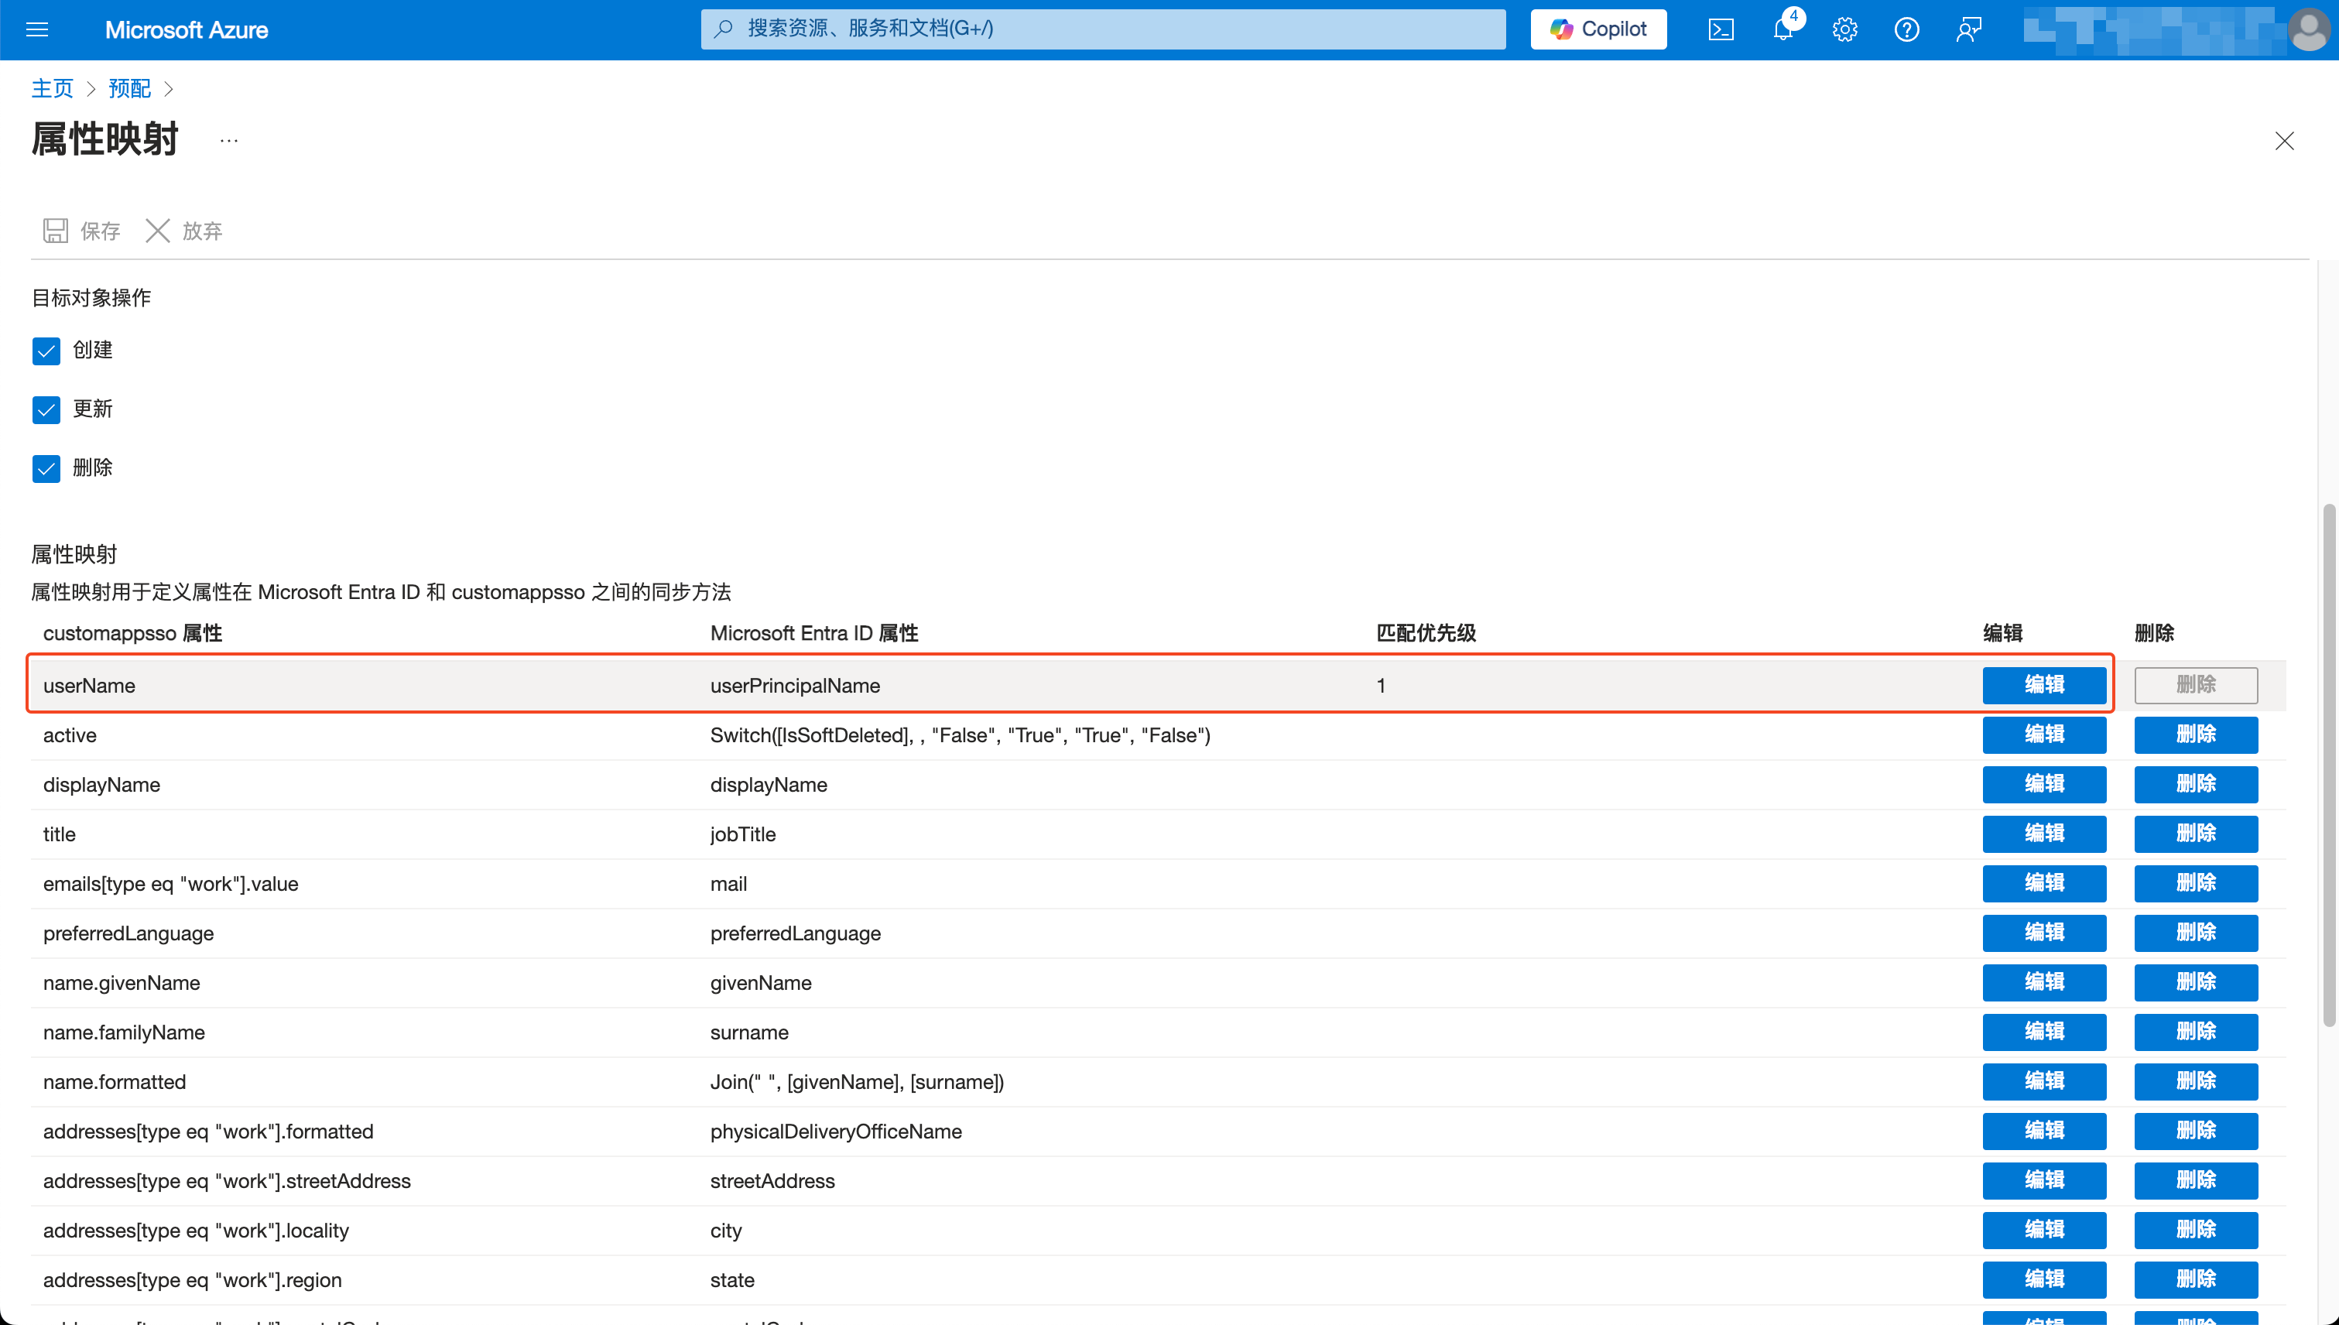The width and height of the screenshot is (2339, 1325).
Task: Toggle the 更新 checkbox
Action: 46,409
